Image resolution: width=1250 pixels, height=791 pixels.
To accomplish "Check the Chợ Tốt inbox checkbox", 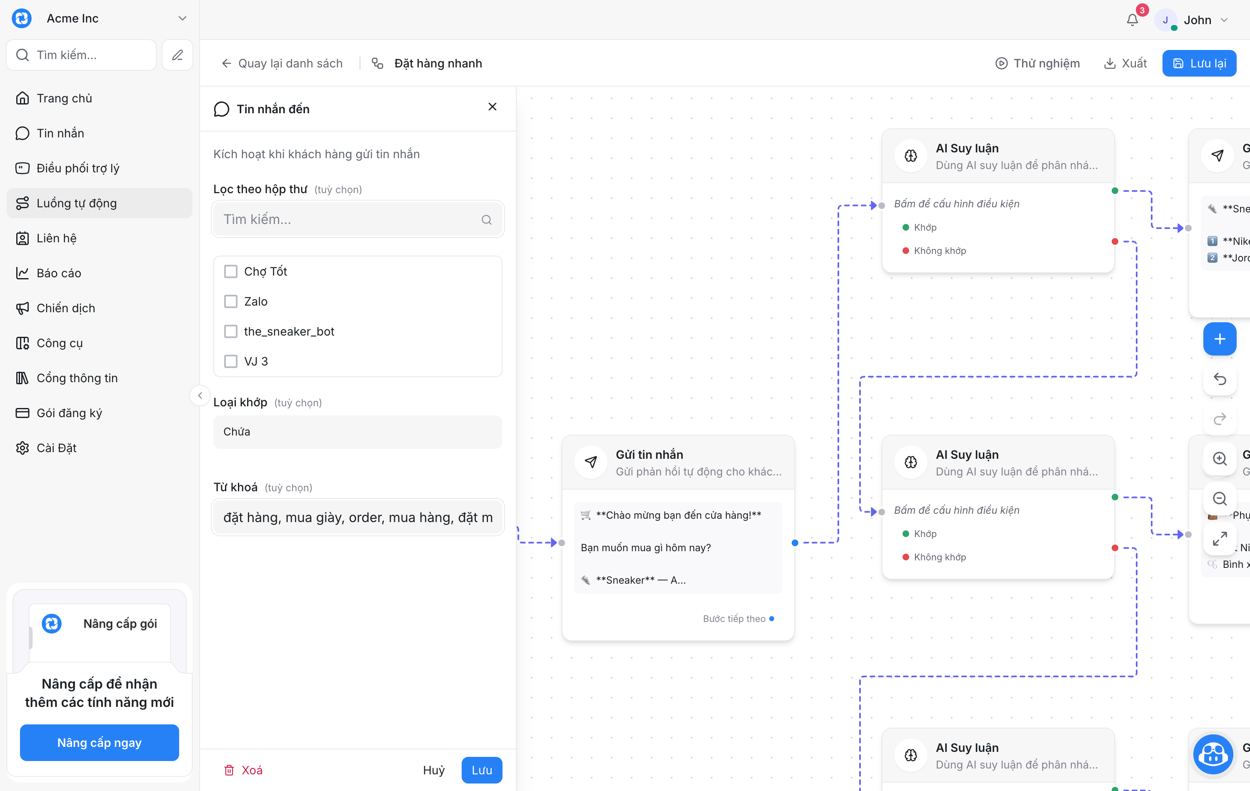I will (230, 271).
